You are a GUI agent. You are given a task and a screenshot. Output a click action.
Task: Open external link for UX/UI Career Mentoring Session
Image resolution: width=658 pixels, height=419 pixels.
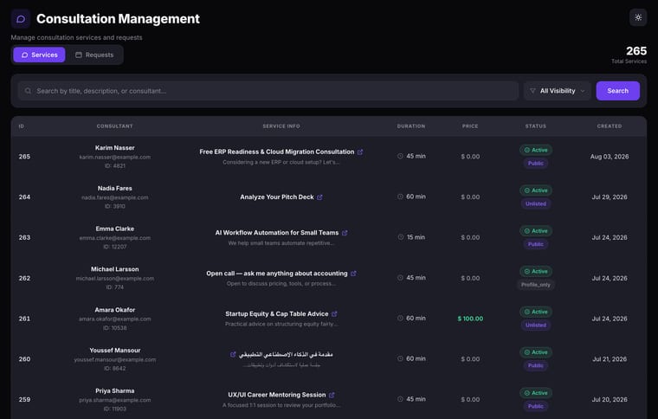point(332,395)
